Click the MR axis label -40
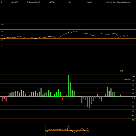Screen dimensions: 136x136 pyautogui.click(x=133, y=107)
